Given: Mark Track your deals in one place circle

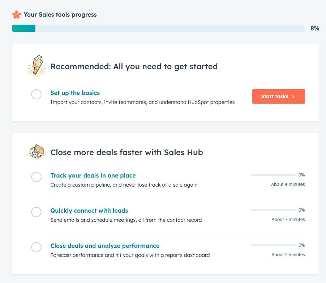Looking at the screenshot, I should pyautogui.click(x=37, y=177).
